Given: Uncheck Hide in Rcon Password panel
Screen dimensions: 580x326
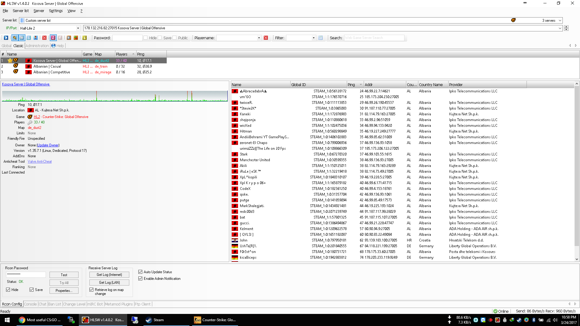Looking at the screenshot, I should point(8,290).
